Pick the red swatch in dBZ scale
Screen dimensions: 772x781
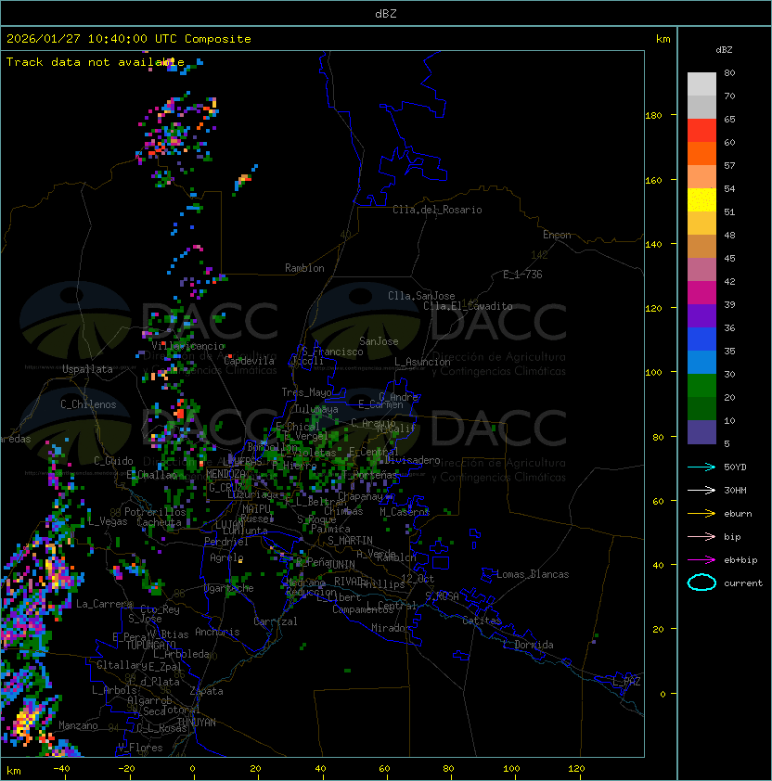point(701,130)
